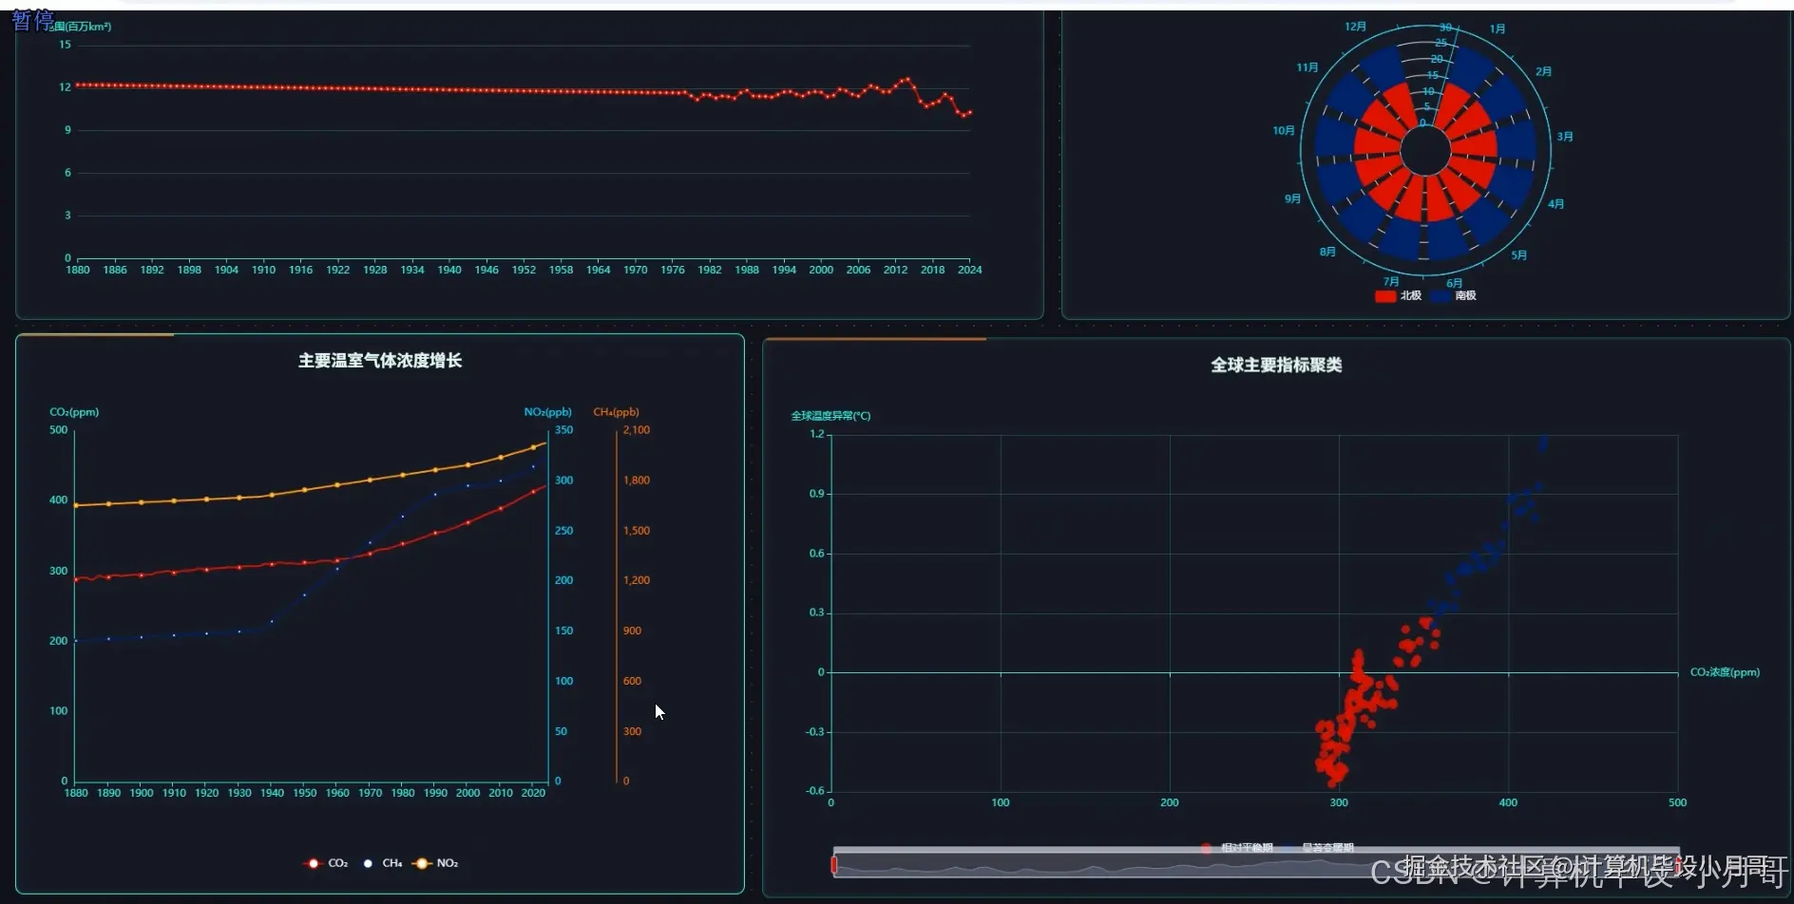The image size is (1794, 904).
Task: Toggle the NO₂ legend entry below the gas chart
Action: point(436,863)
